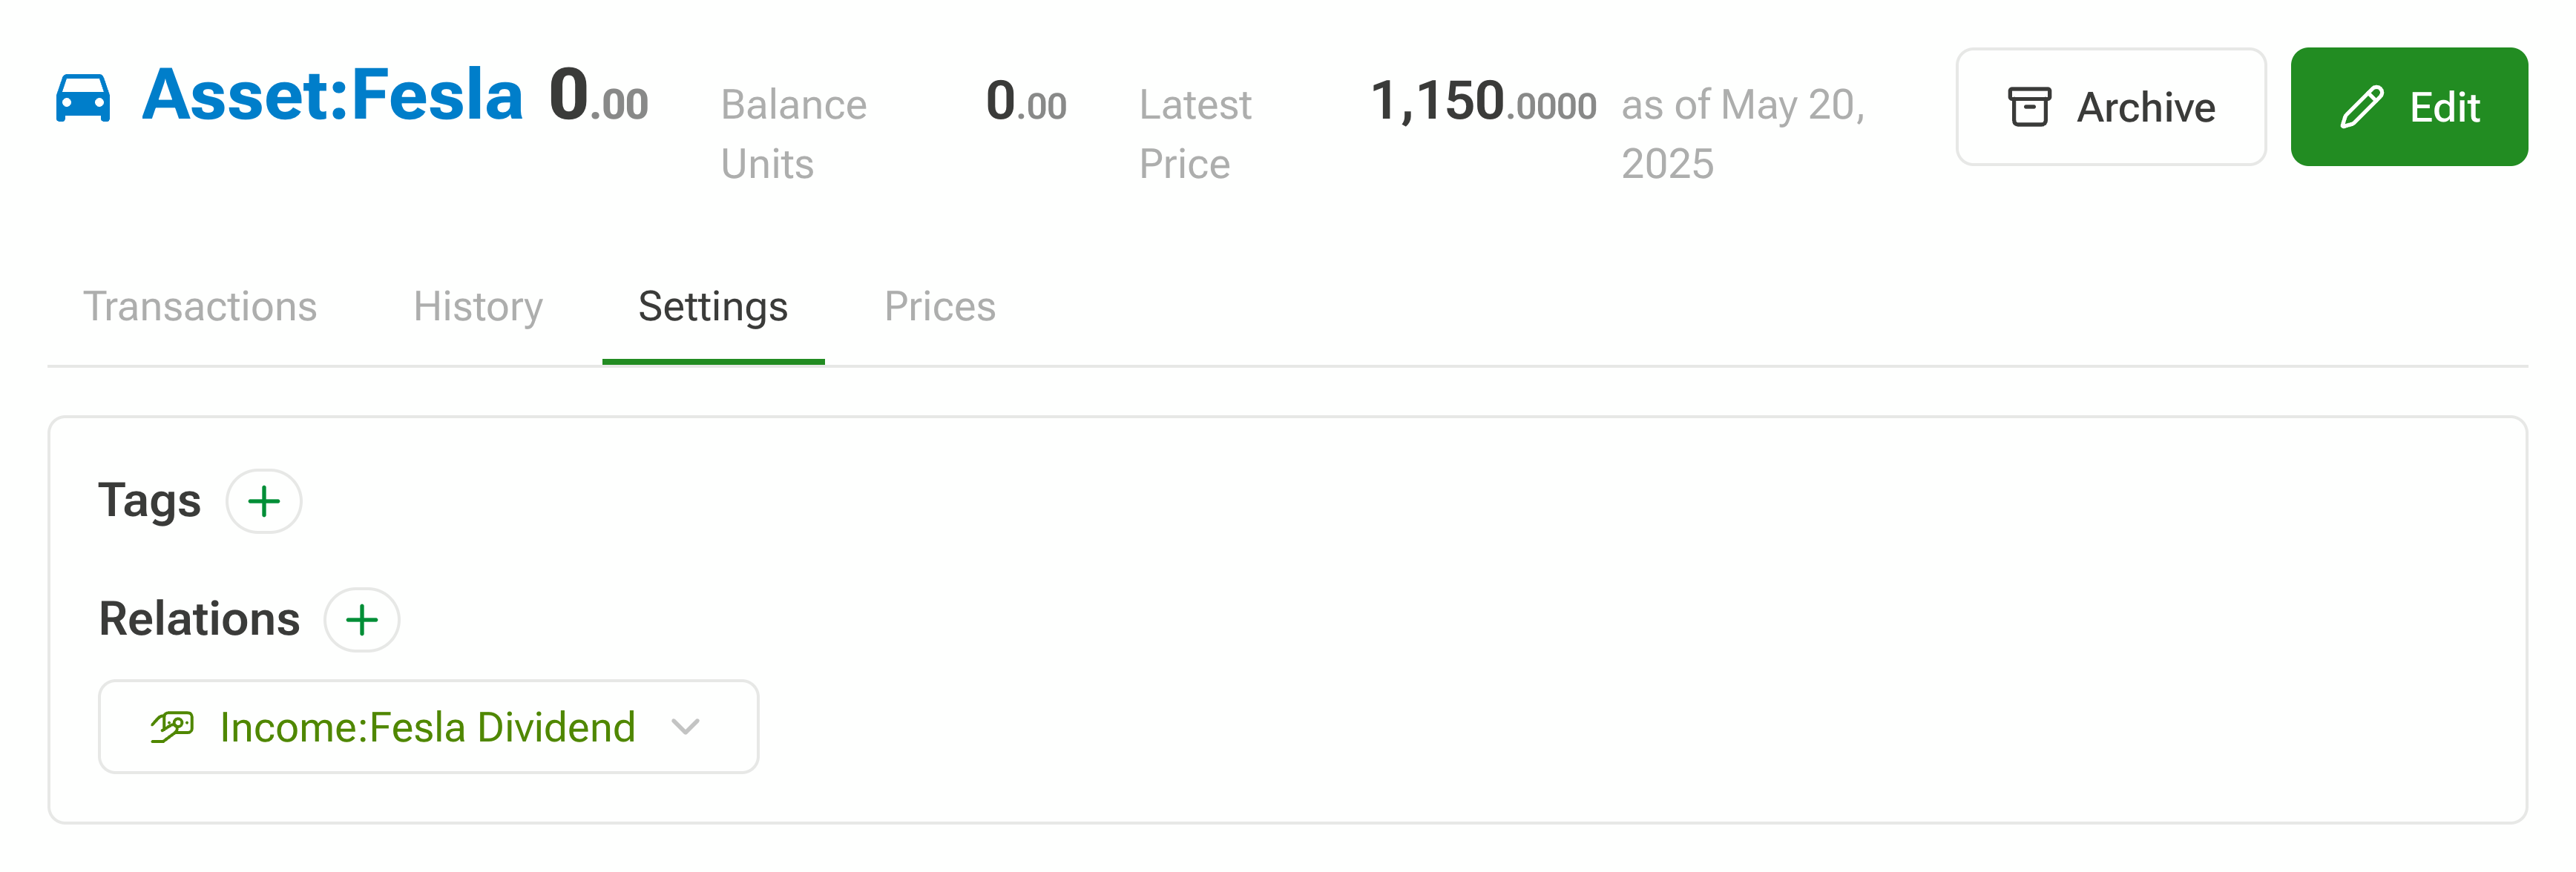Switch to the Transactions tab
This screenshot has height=872, width=2576.
(200, 307)
